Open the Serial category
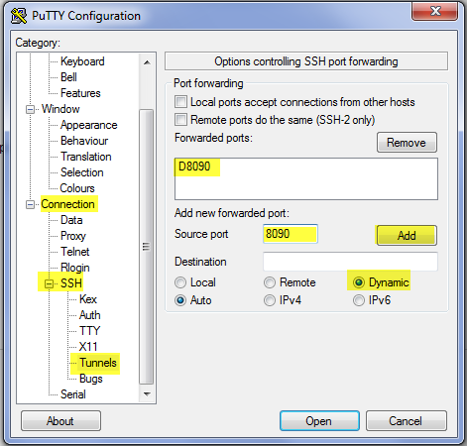 73,394
